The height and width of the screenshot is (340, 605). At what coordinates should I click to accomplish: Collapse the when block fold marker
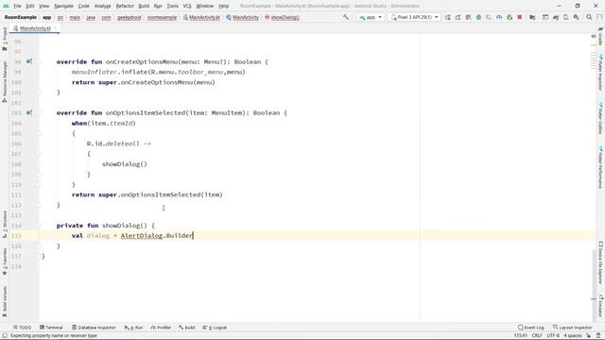38,133
